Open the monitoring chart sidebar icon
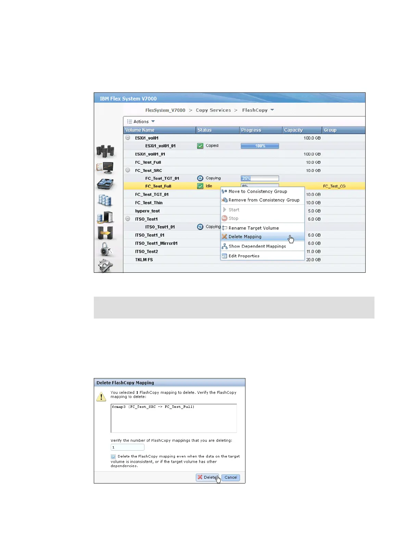Screen dimensions: 419x542 105,168
